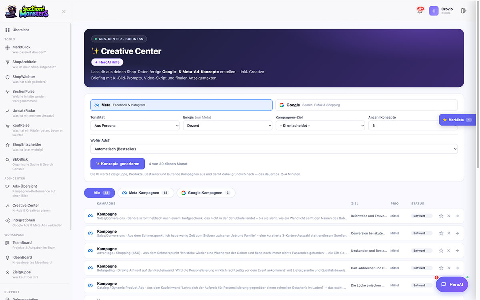Screen dimensions: 480x300
Task: Open the HeroAI chat button
Action: [452, 284]
